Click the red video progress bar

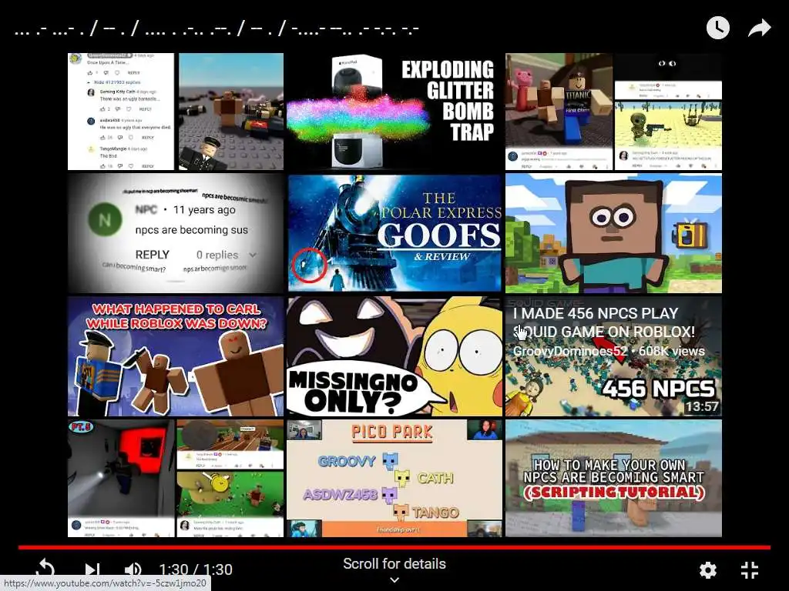394,547
